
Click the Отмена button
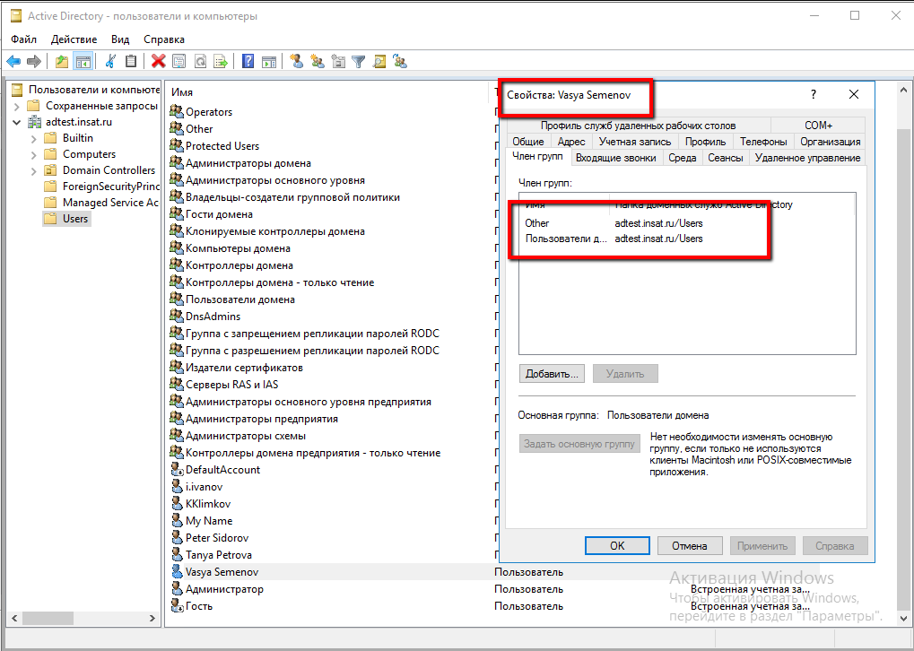pos(689,545)
